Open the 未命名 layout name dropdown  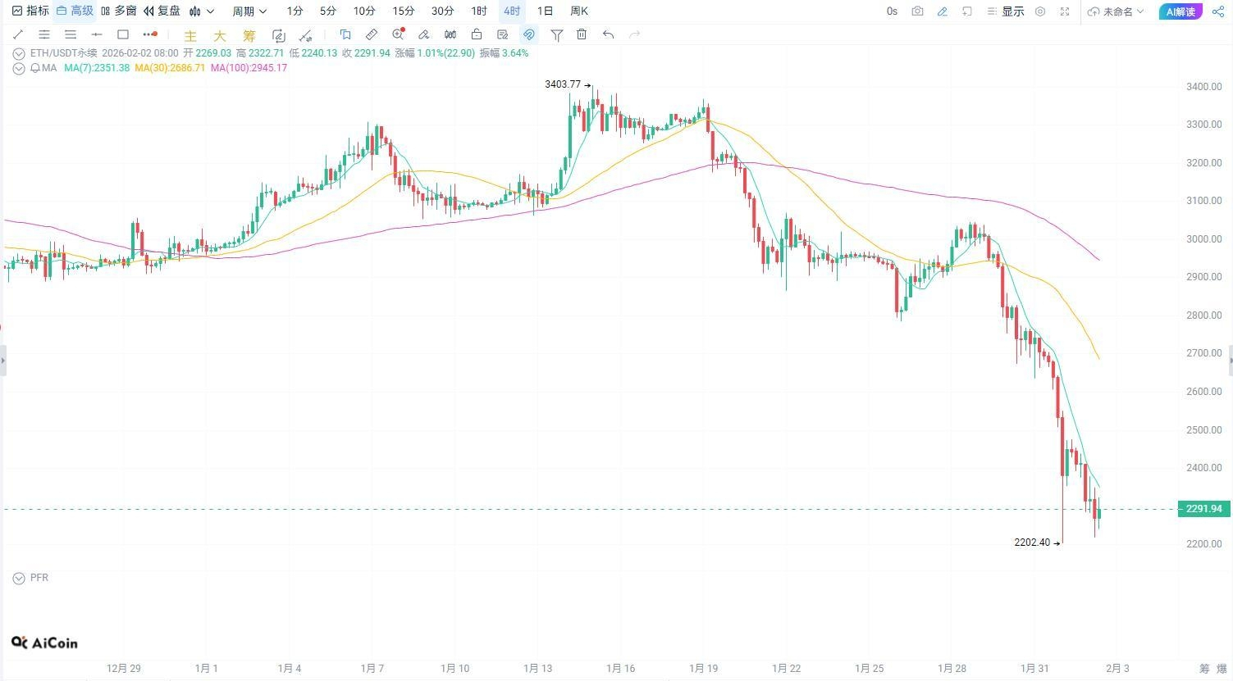1116,11
